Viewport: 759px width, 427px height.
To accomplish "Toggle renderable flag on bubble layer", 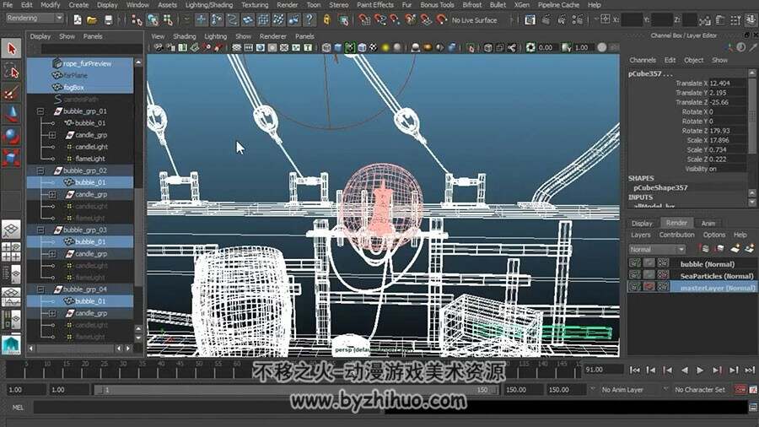I will (634, 263).
